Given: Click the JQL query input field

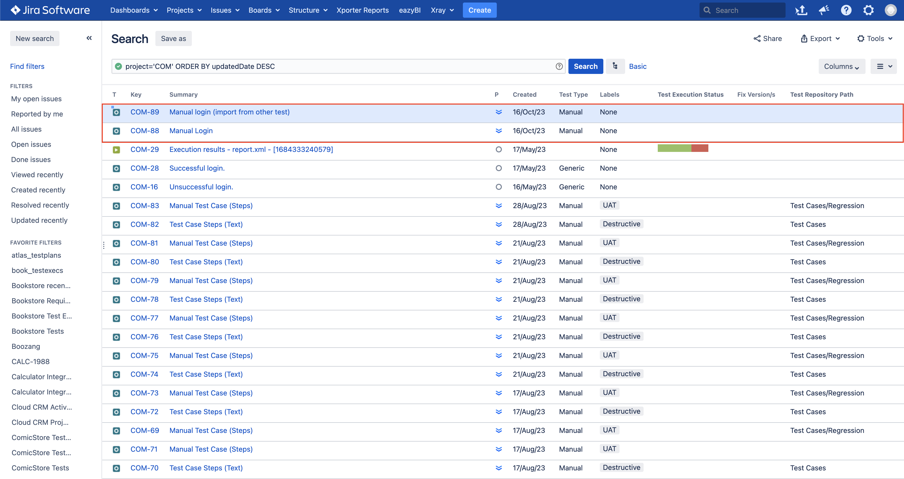Looking at the screenshot, I should [x=338, y=66].
